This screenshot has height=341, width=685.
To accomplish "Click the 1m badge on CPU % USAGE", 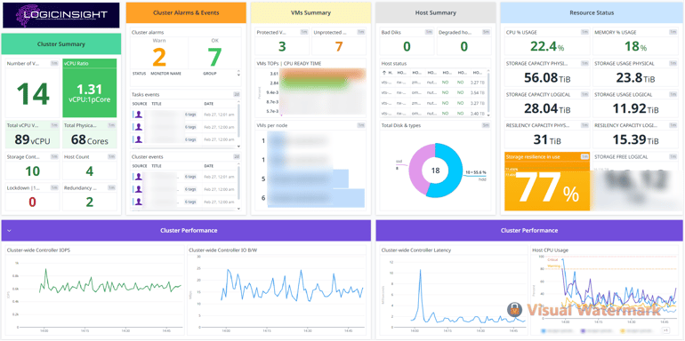I will tap(584, 32).
